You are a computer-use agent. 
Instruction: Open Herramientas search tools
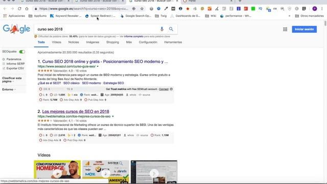click(173, 42)
